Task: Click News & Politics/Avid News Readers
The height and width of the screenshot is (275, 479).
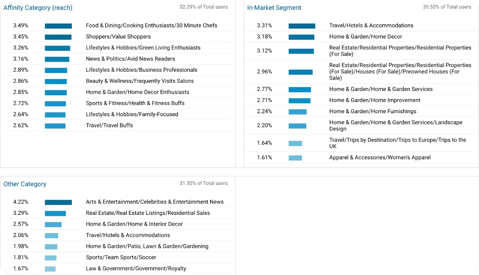Action: (131, 59)
